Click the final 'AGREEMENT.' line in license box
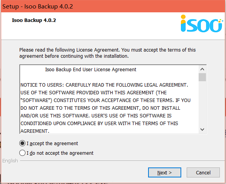 point(35,131)
